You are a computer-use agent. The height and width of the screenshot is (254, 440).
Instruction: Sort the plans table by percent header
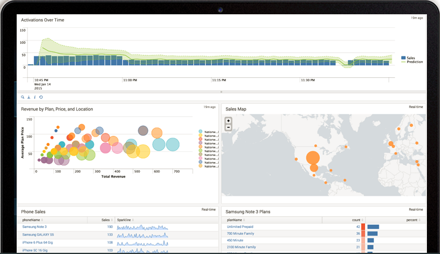click(x=411, y=220)
